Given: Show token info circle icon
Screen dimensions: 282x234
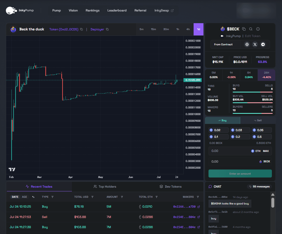Looking at the screenshot, I should [x=258, y=29].
